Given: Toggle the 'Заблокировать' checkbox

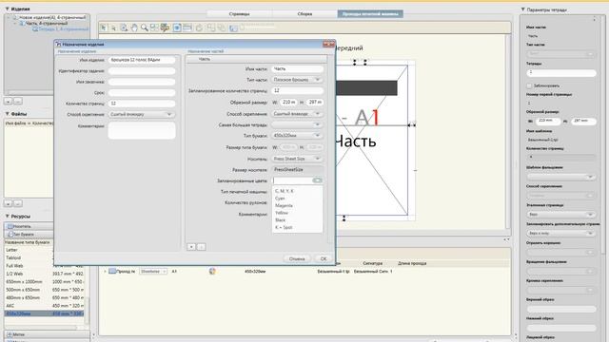Looking at the screenshot, I should point(529,85).
